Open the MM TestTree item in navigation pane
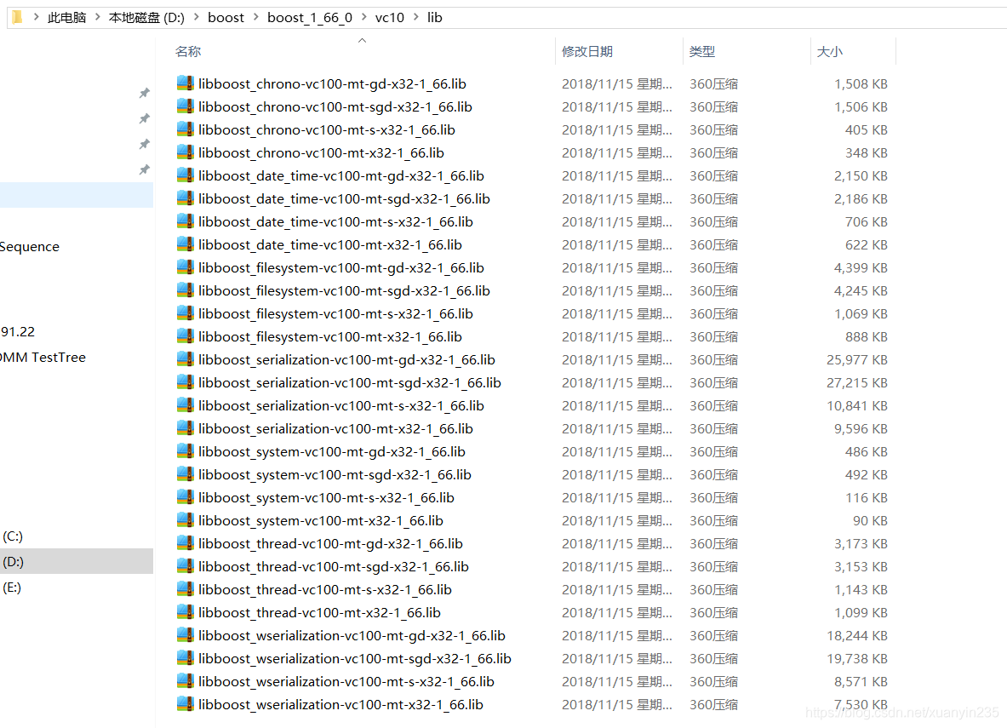 click(43, 358)
